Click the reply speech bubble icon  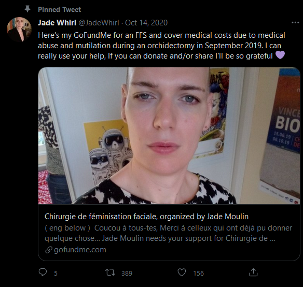point(43,272)
